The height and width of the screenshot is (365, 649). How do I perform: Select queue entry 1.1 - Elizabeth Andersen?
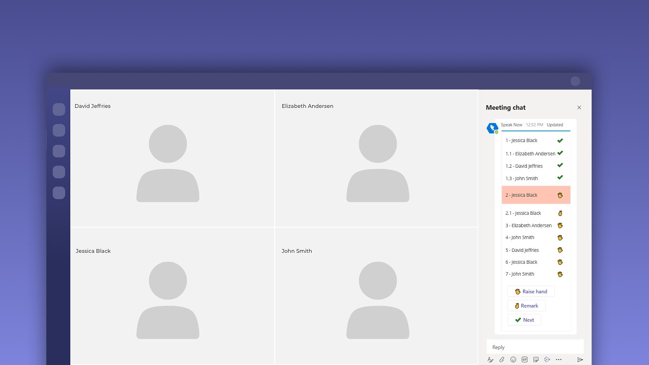pos(530,154)
